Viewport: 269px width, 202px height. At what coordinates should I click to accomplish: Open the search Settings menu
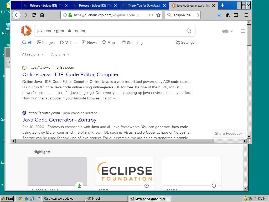(185, 42)
